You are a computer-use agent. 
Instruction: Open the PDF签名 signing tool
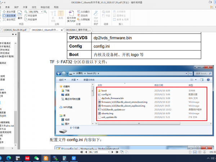[96, 17]
